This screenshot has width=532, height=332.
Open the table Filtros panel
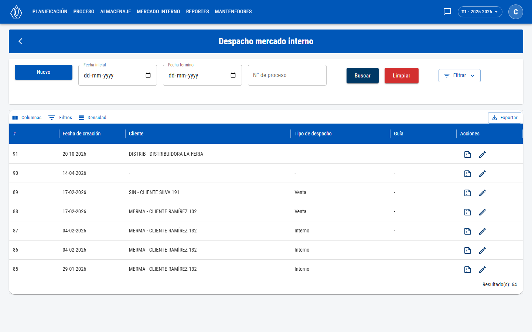(x=60, y=118)
